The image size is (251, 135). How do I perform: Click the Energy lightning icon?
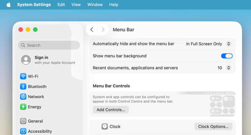pyautogui.click(x=23, y=107)
